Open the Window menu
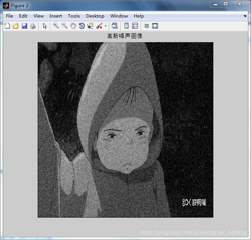The height and width of the screenshot is (240, 251). click(x=119, y=16)
